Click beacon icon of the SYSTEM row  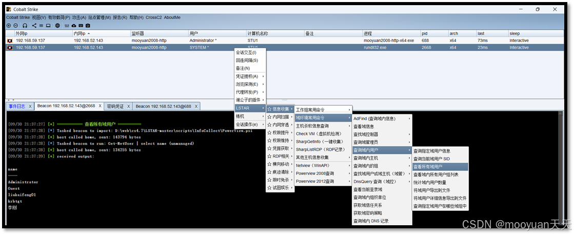(x=10, y=48)
